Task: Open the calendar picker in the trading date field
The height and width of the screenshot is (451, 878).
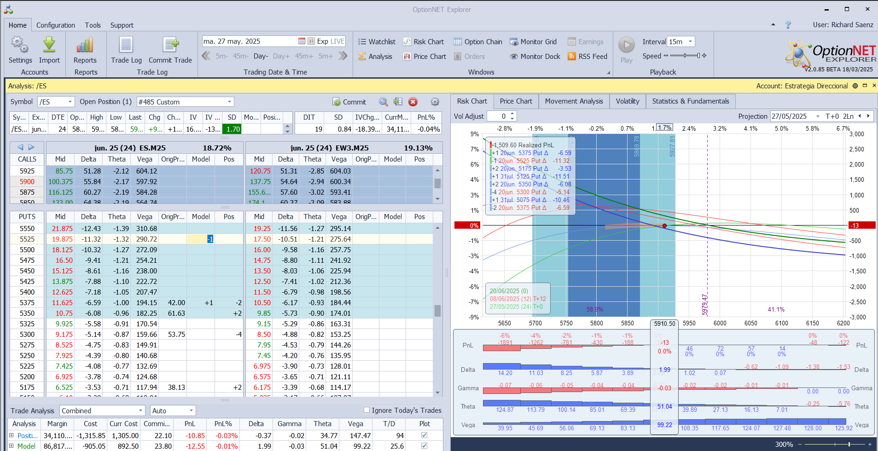Action: tap(302, 41)
